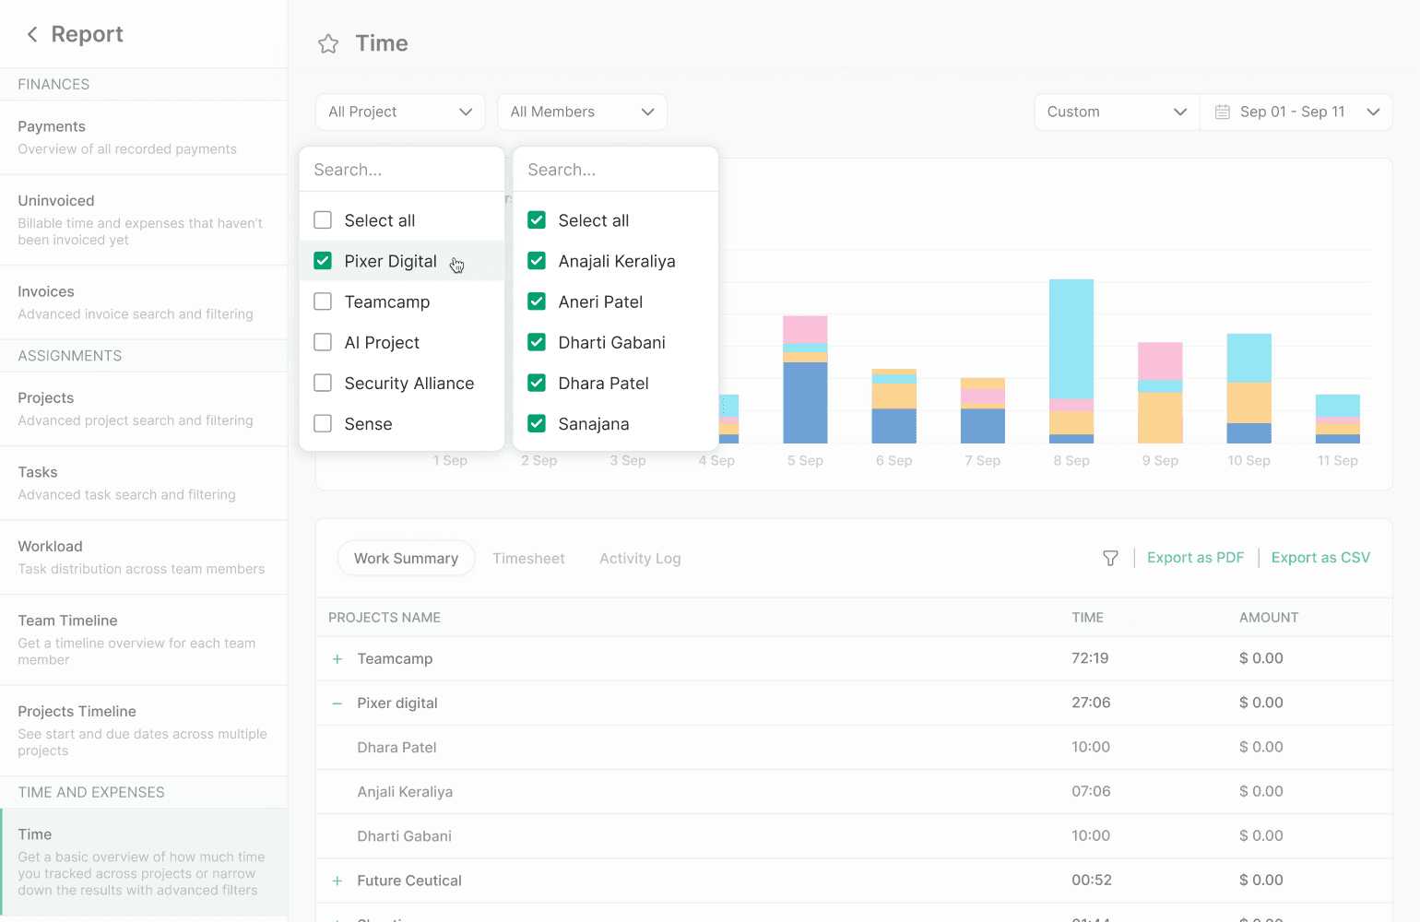Screen dimensions: 1420x922
Task: Open the All Project dropdown
Action: click(x=400, y=112)
